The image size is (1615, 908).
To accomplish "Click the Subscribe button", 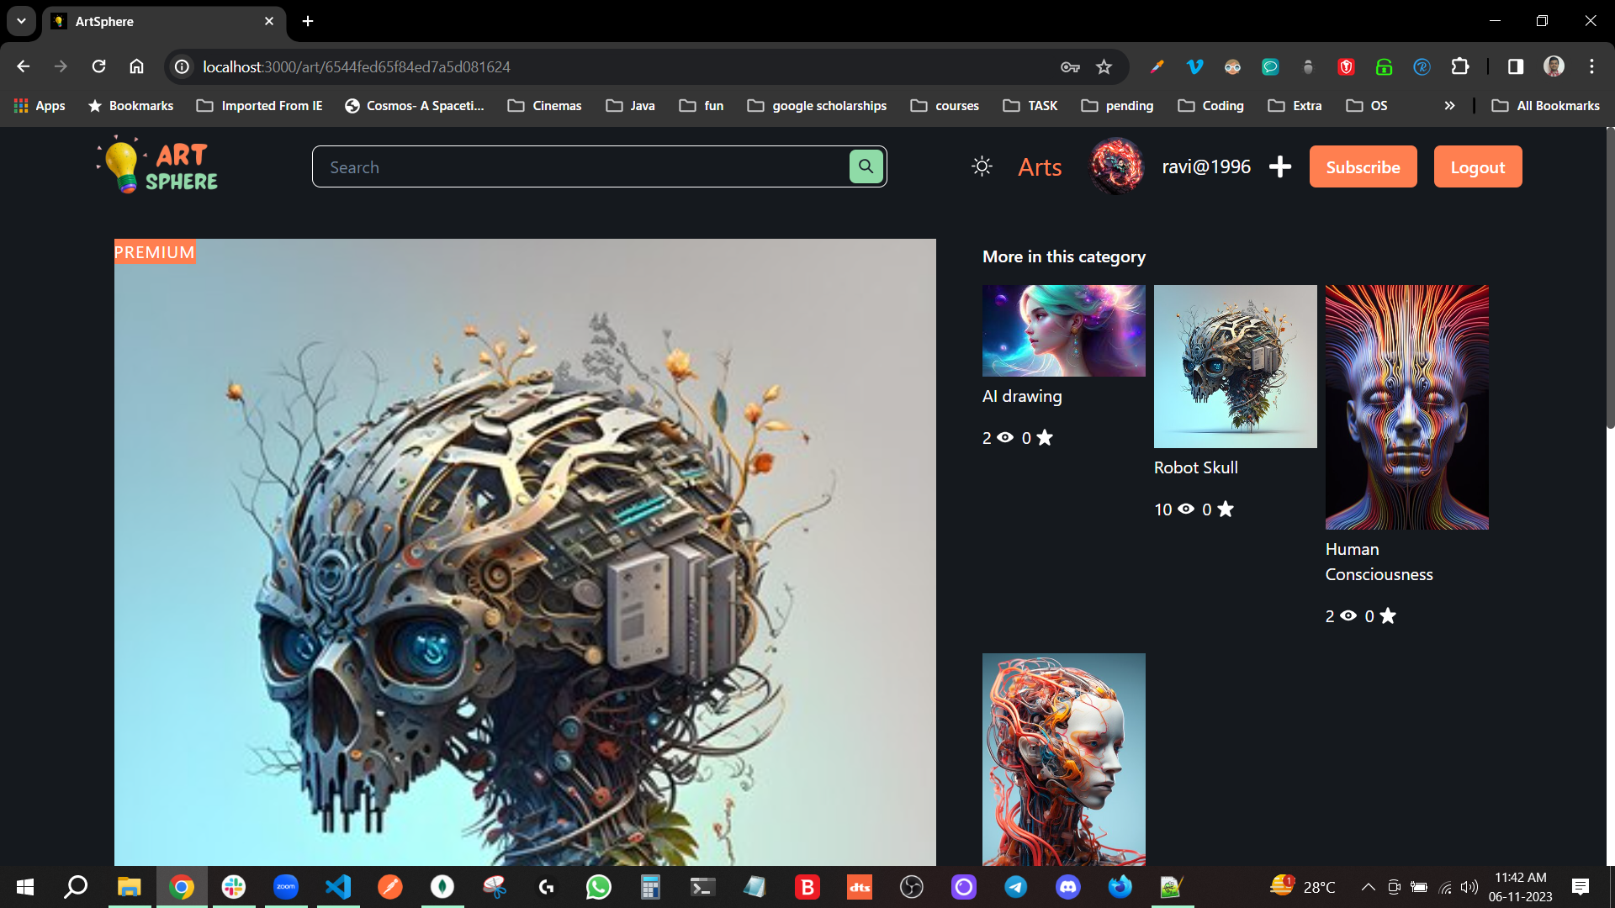I will coord(1363,166).
